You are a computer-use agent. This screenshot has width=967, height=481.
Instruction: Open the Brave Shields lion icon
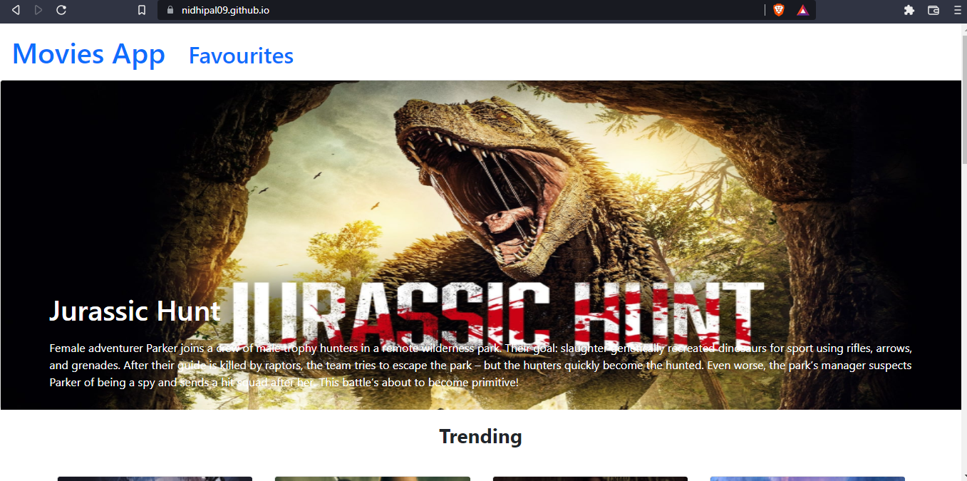(778, 10)
